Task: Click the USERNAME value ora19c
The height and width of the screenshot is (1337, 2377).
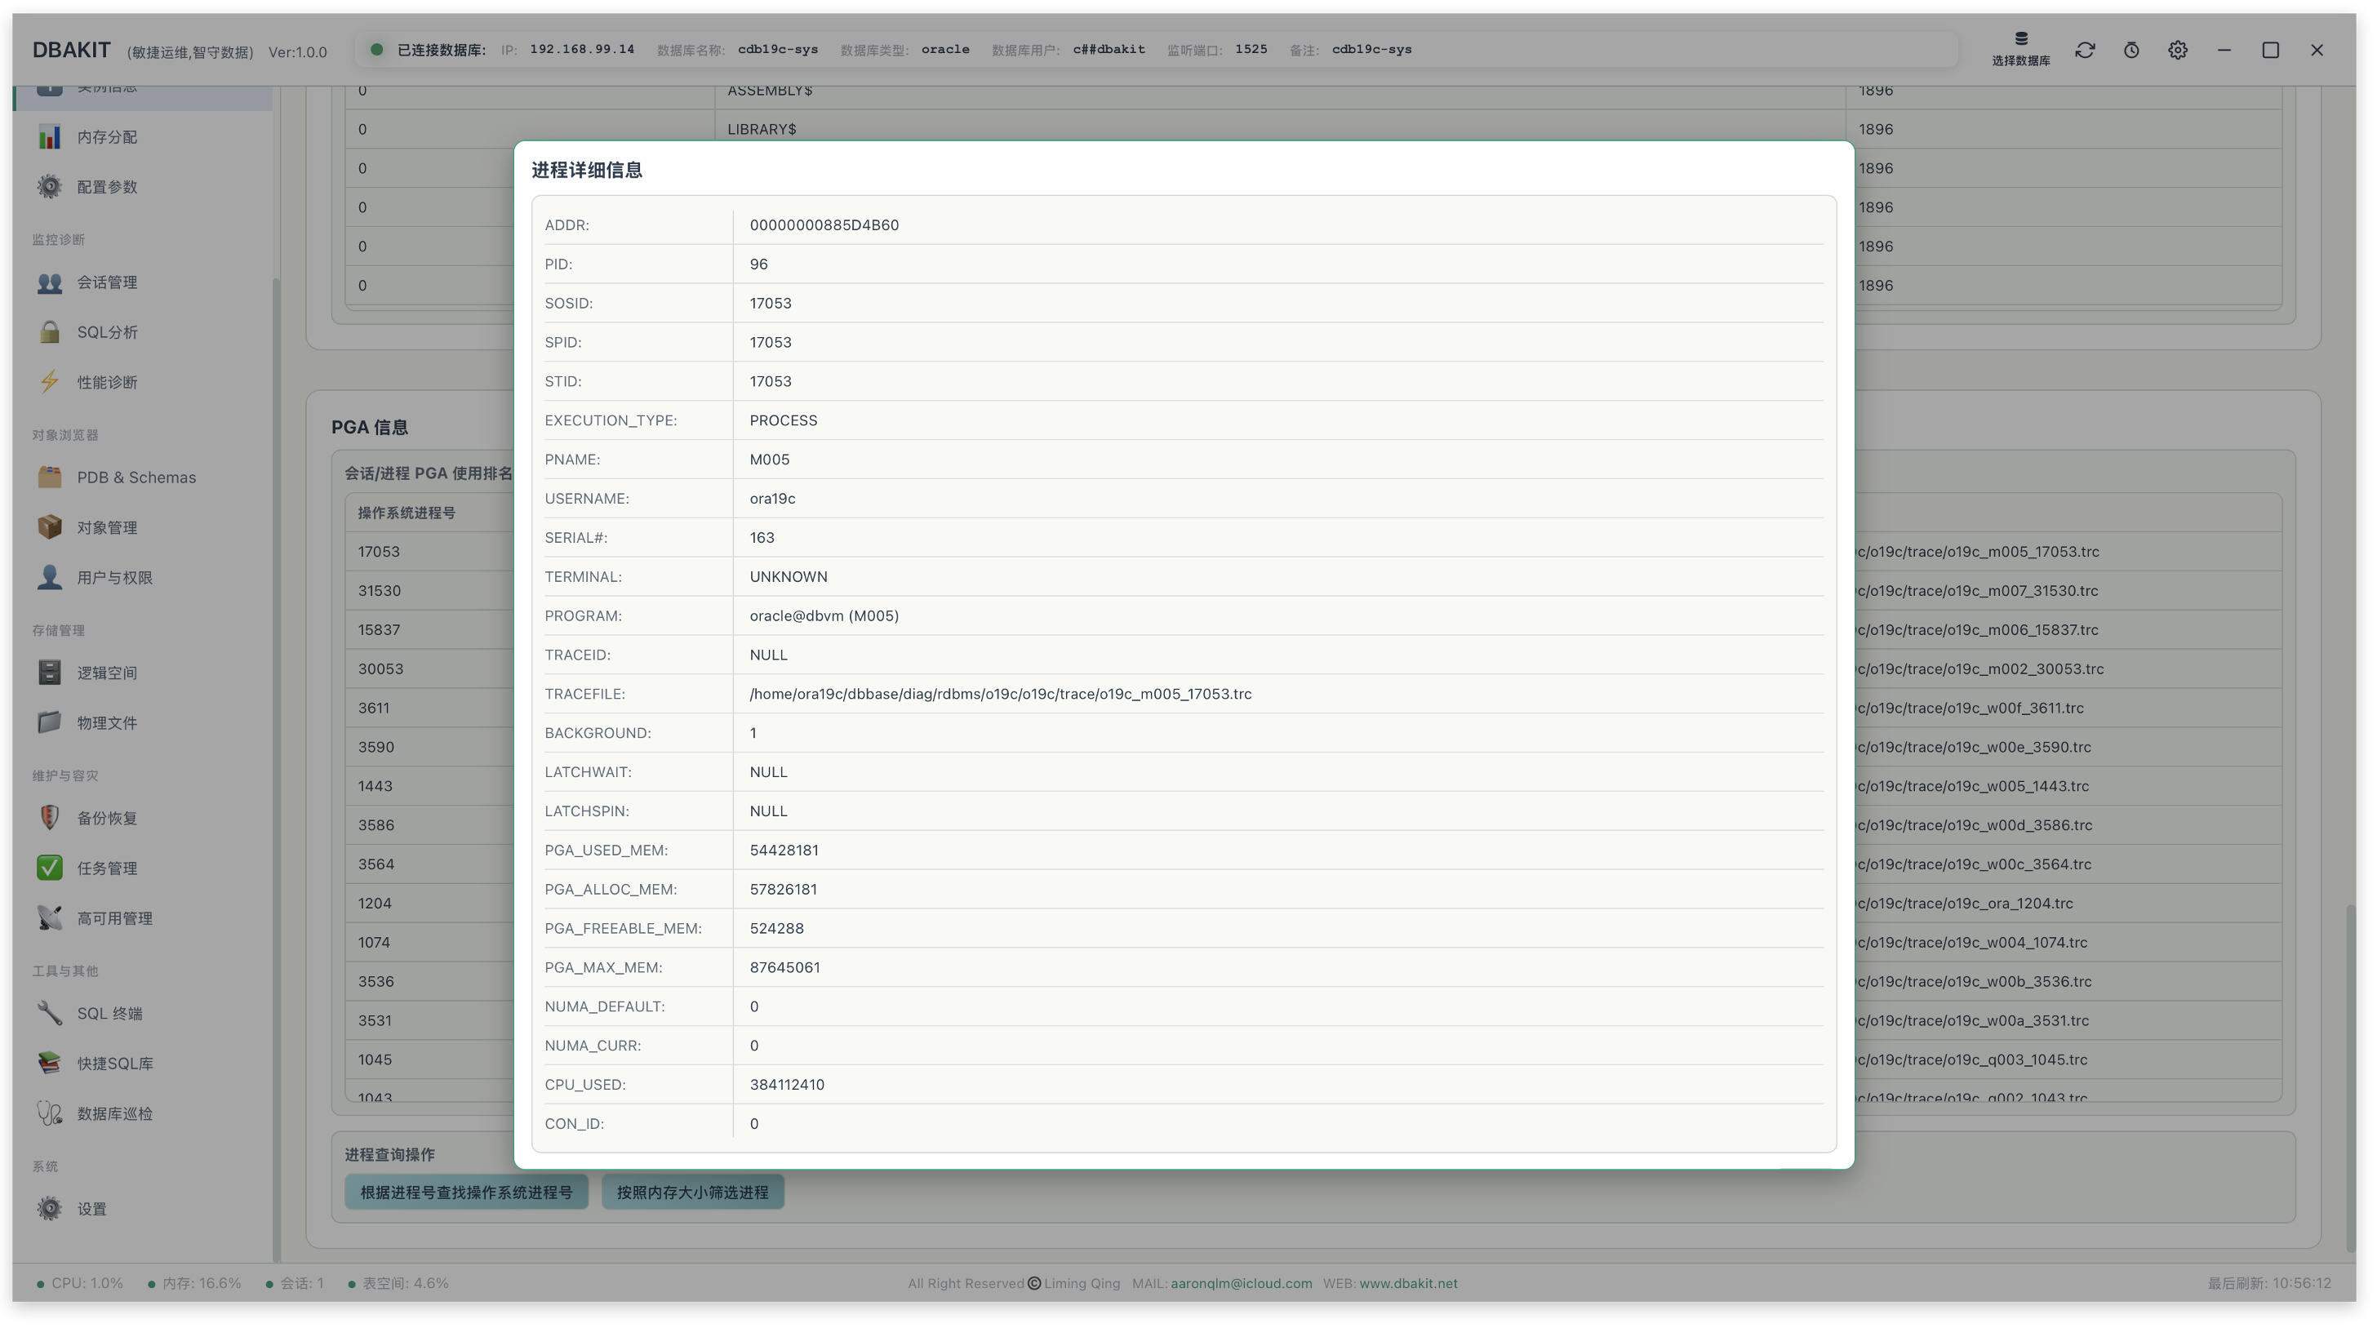Action: [772, 498]
